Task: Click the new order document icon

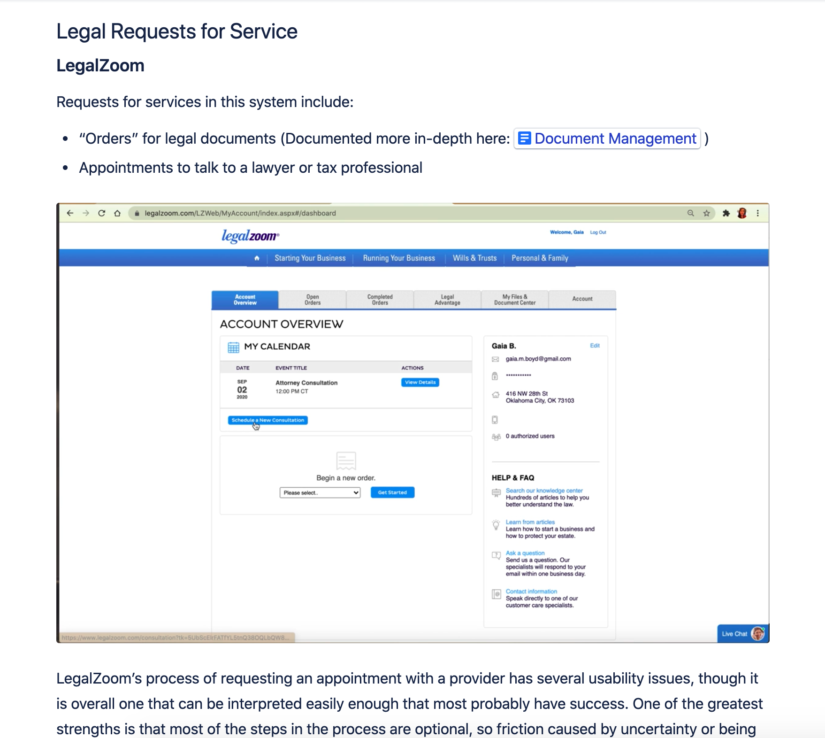Action: [x=346, y=461]
